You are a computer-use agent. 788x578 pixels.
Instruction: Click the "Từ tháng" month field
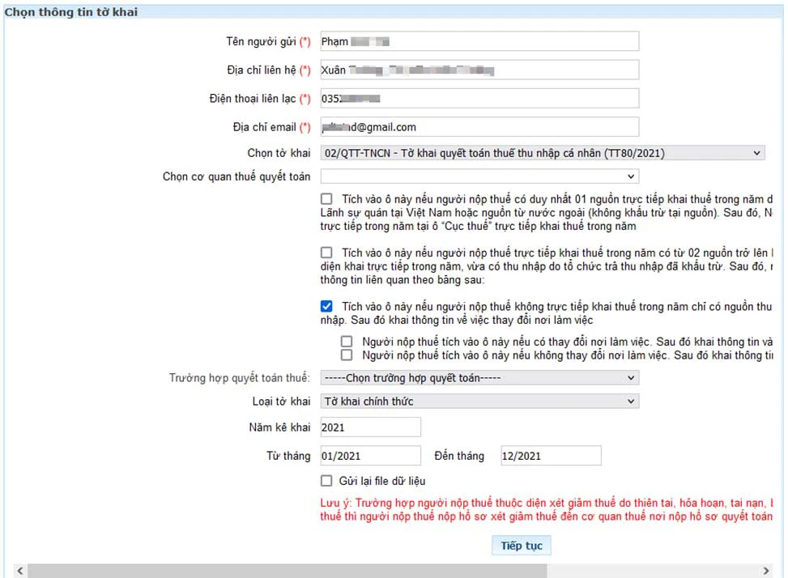[370, 455]
